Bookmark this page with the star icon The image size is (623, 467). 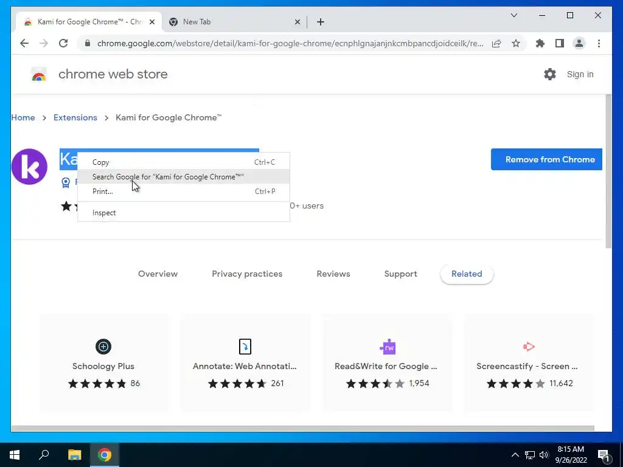[x=516, y=43]
